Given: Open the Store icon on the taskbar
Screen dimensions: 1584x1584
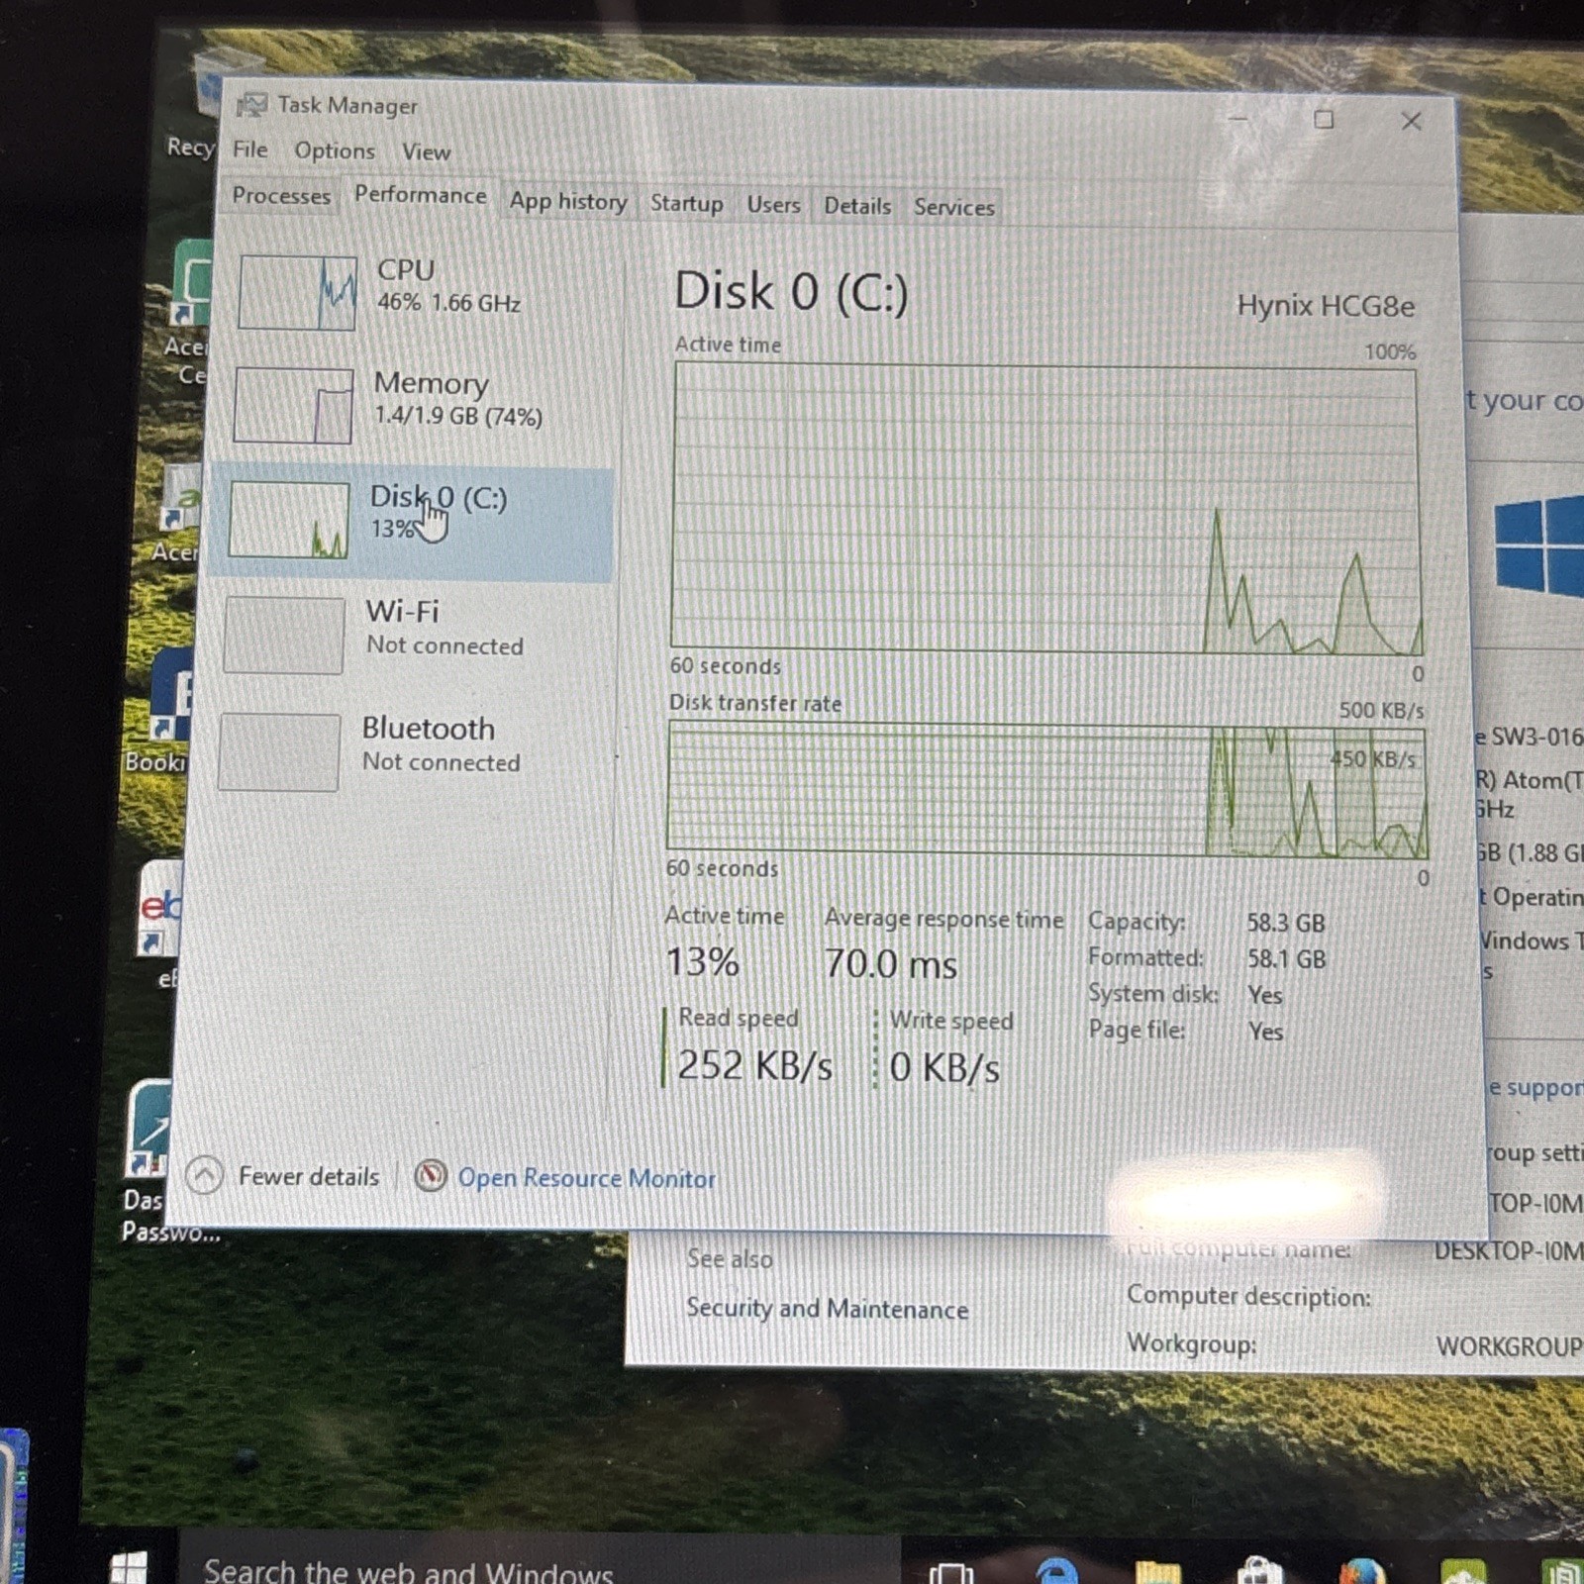Looking at the screenshot, I should 1259,1571.
